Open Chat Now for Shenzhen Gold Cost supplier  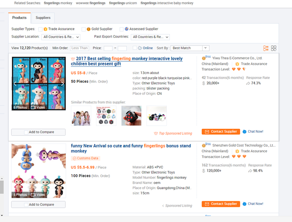click(x=253, y=204)
